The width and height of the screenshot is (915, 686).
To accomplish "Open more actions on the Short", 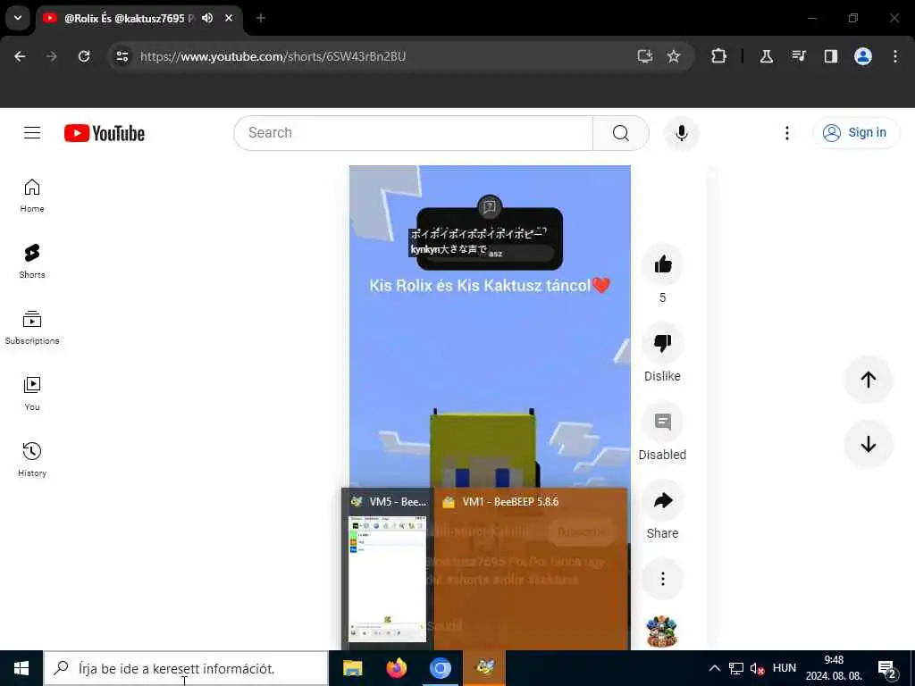I will pos(662,579).
